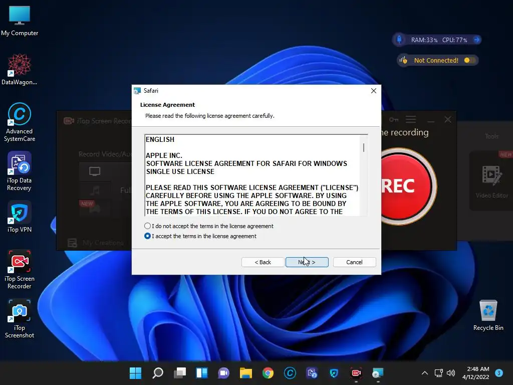This screenshot has width=513, height=385.
Task: Open iTop Data Recovery taskbar icon
Action: click(312, 373)
